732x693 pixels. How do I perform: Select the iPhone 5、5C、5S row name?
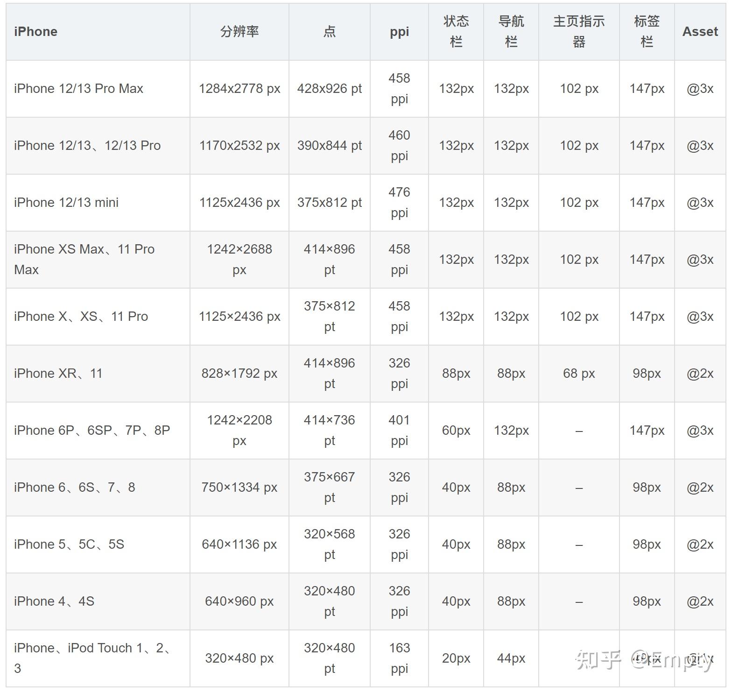pyautogui.click(x=69, y=544)
